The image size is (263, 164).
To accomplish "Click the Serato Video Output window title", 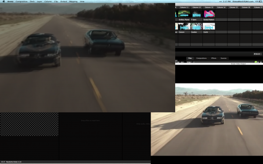I will click(x=238, y=64).
